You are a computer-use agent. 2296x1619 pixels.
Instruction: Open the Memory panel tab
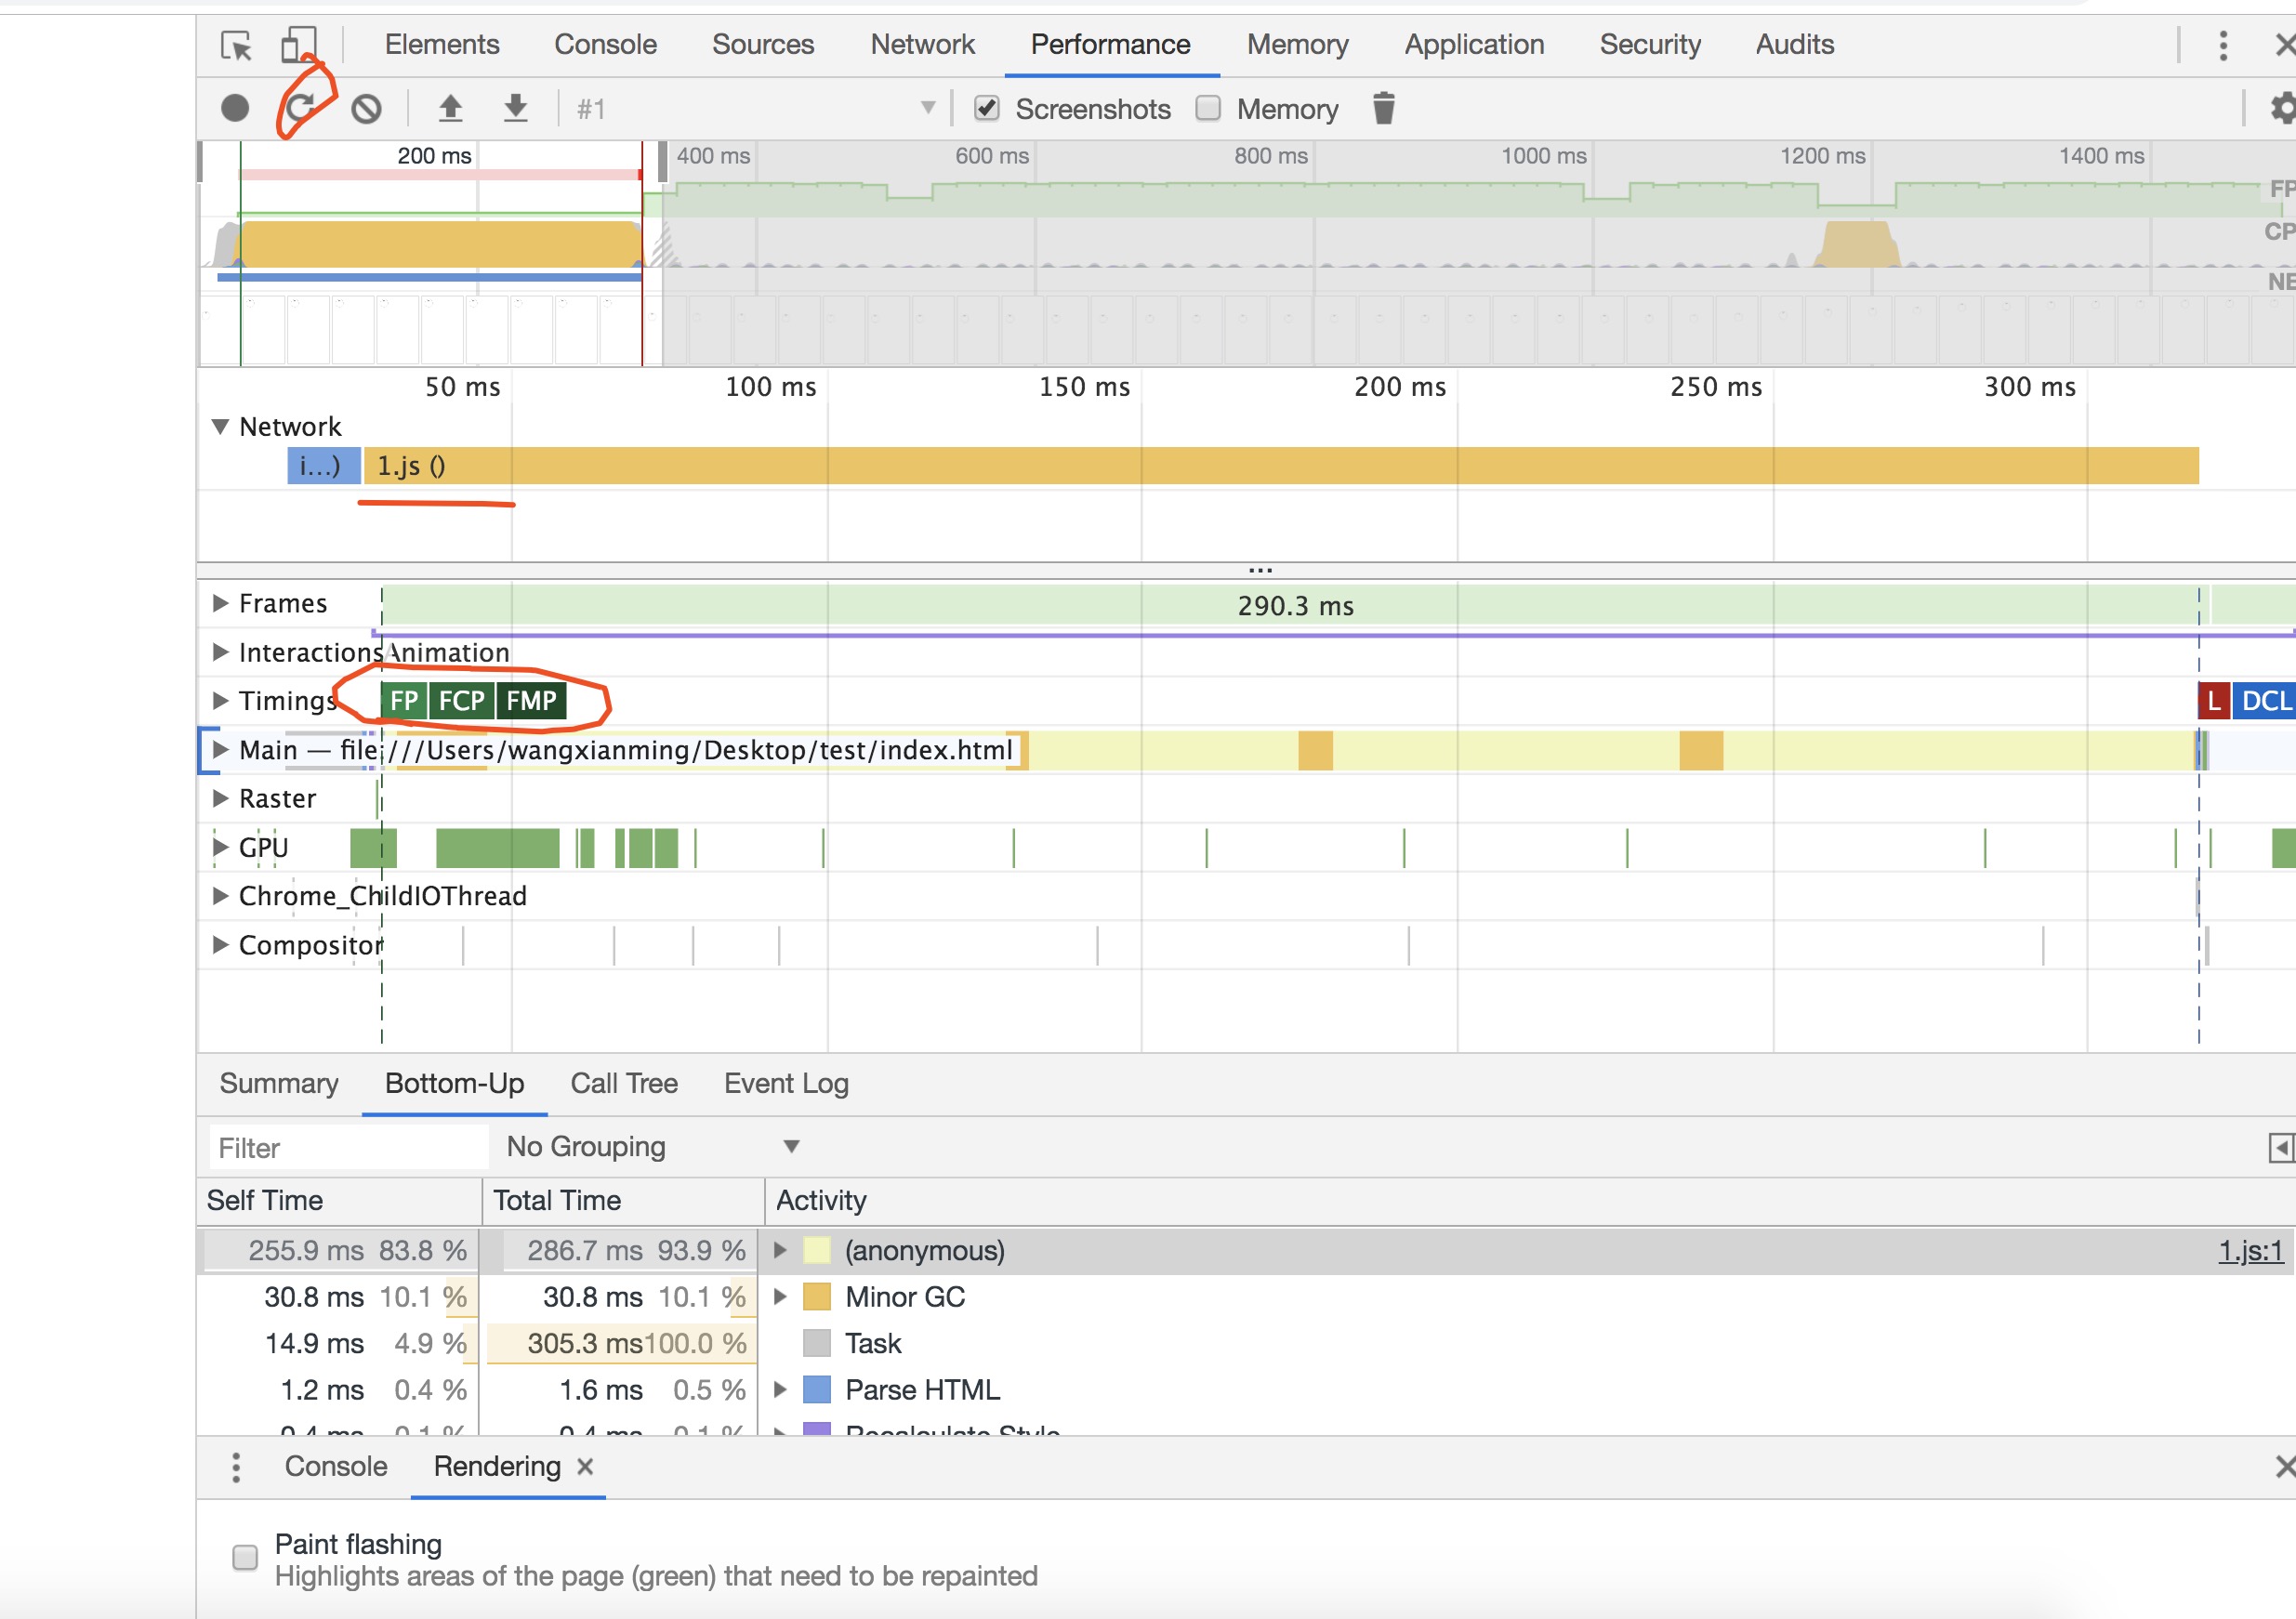[x=1297, y=45]
